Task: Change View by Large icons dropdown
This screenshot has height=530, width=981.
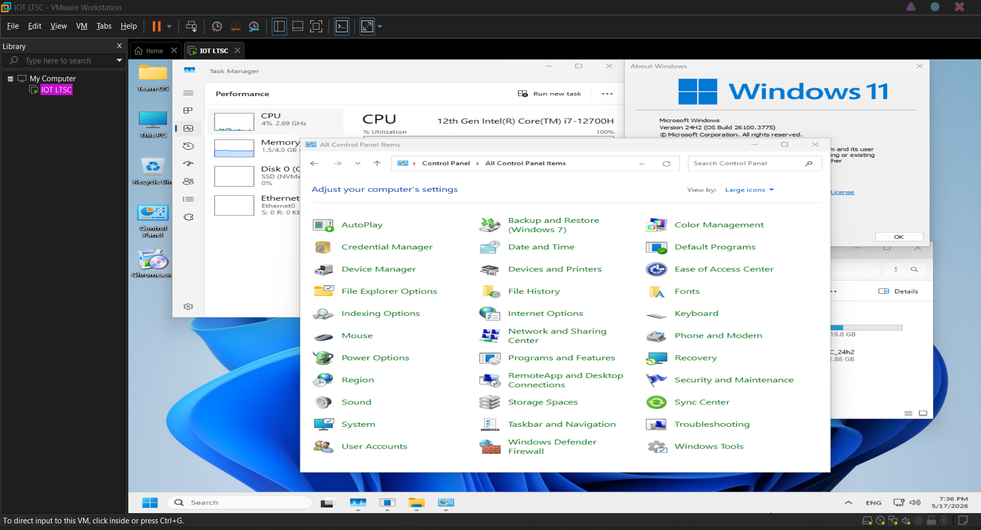Action: pos(749,190)
